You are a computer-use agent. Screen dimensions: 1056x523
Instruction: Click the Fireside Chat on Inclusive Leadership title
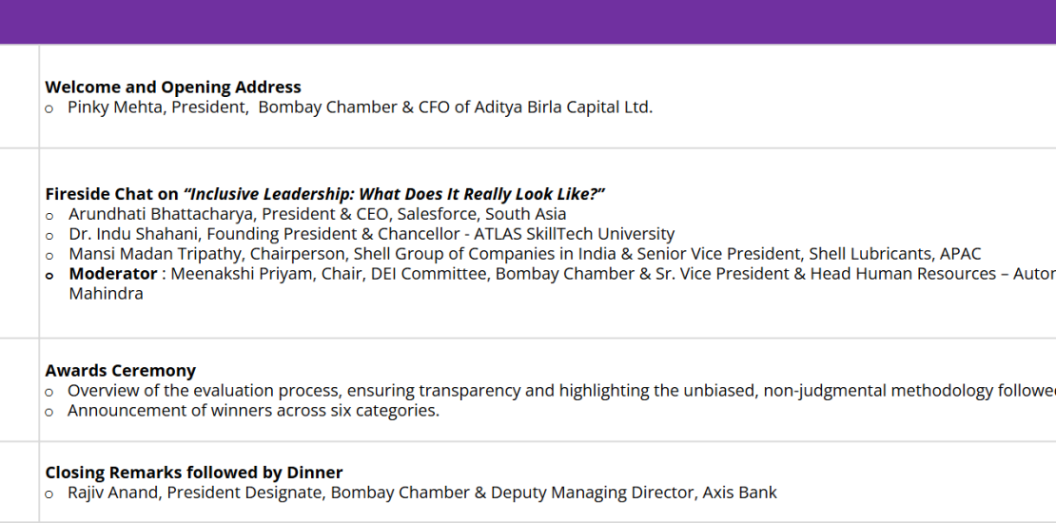pyautogui.click(x=325, y=195)
